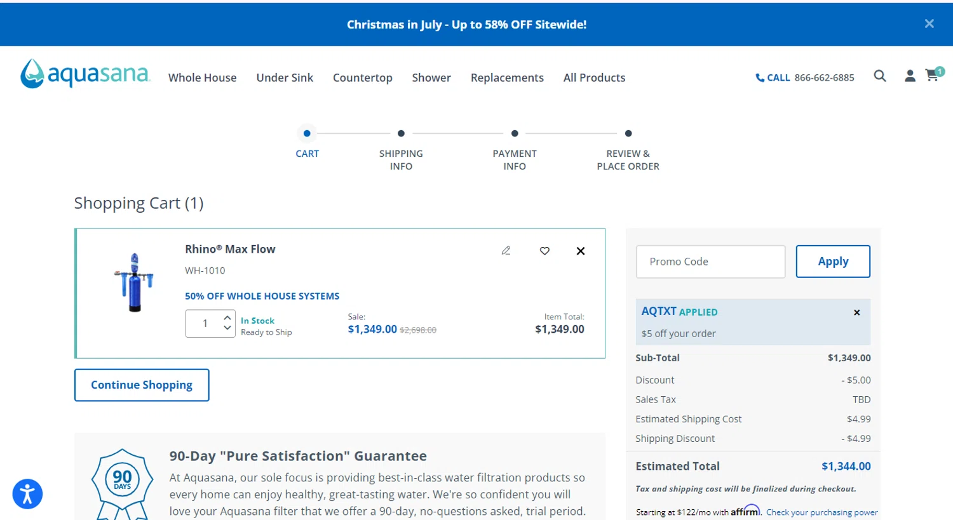Open the Rhino® Max Flow product title

point(230,249)
